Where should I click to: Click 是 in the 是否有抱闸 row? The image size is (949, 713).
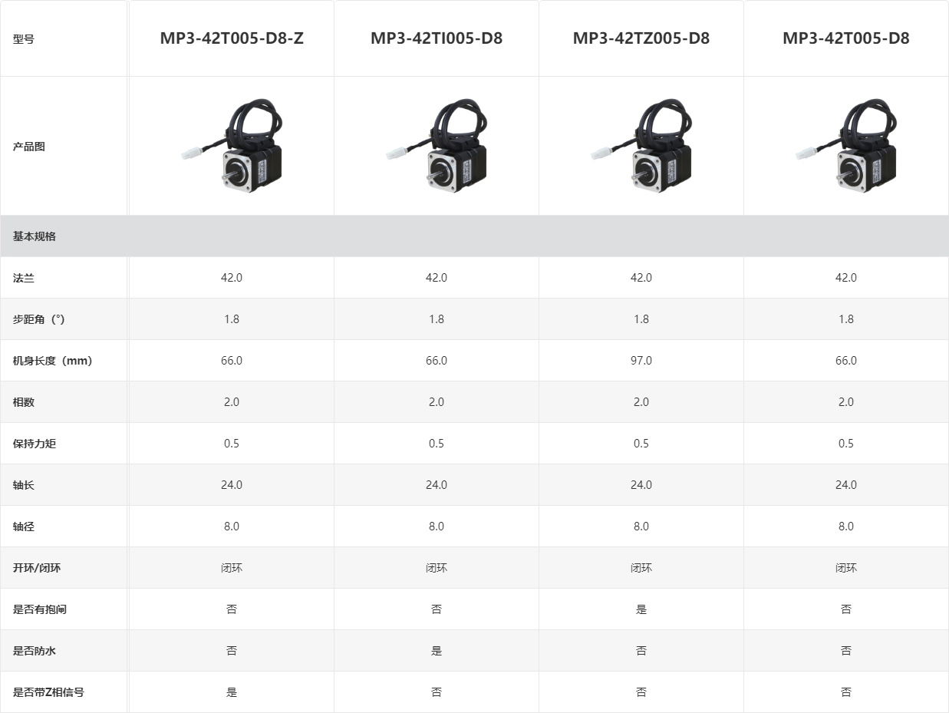(641, 609)
